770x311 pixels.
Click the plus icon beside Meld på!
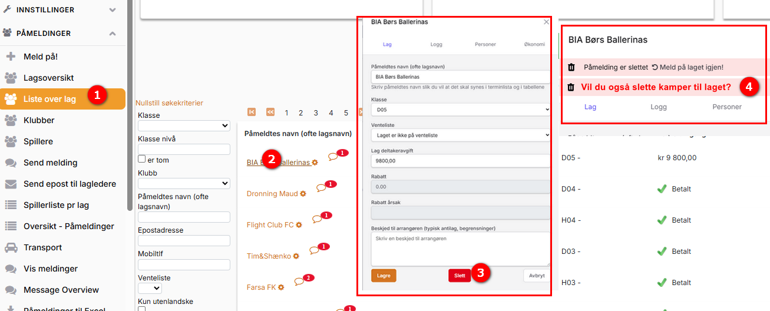(x=11, y=57)
